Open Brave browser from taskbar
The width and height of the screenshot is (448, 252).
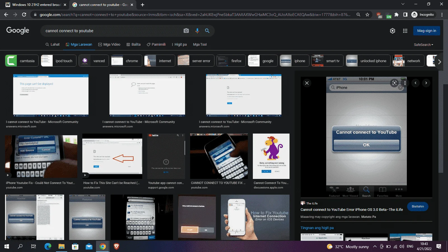(116, 246)
